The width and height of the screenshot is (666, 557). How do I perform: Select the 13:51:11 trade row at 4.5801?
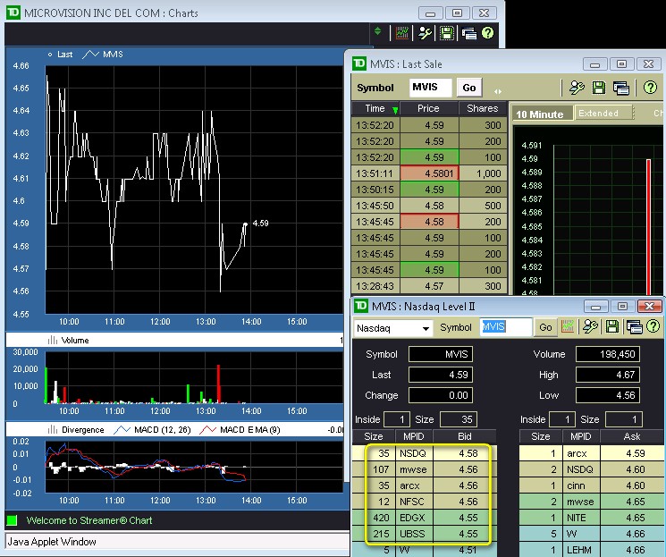pos(429,173)
